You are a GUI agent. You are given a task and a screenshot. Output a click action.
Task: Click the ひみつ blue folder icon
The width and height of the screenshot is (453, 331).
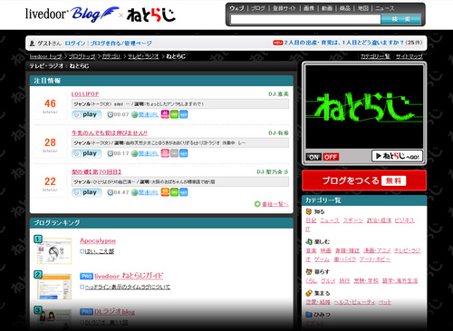pos(309,315)
